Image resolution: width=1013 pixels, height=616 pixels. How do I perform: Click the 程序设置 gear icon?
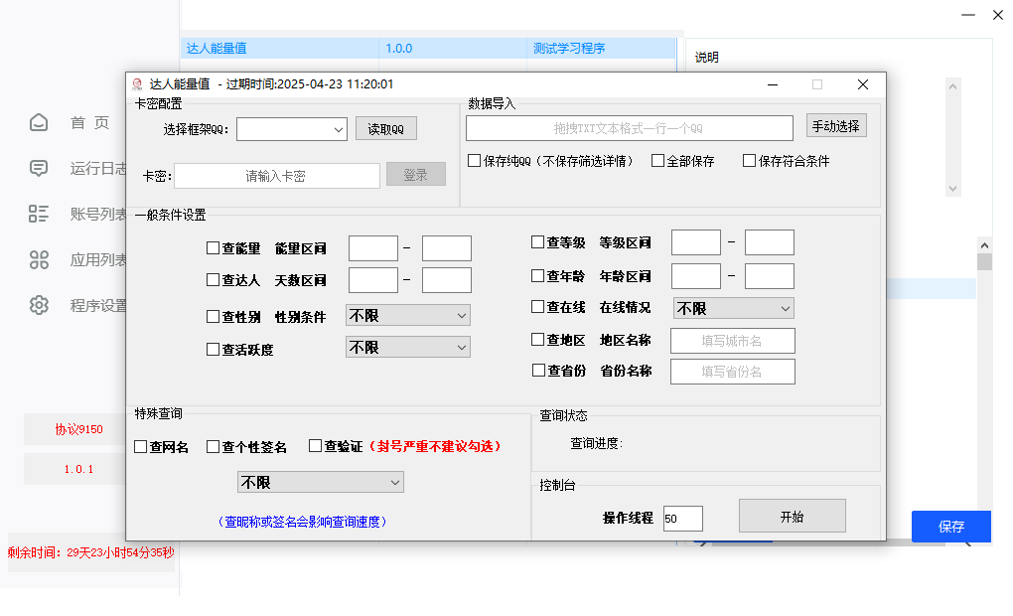(39, 305)
